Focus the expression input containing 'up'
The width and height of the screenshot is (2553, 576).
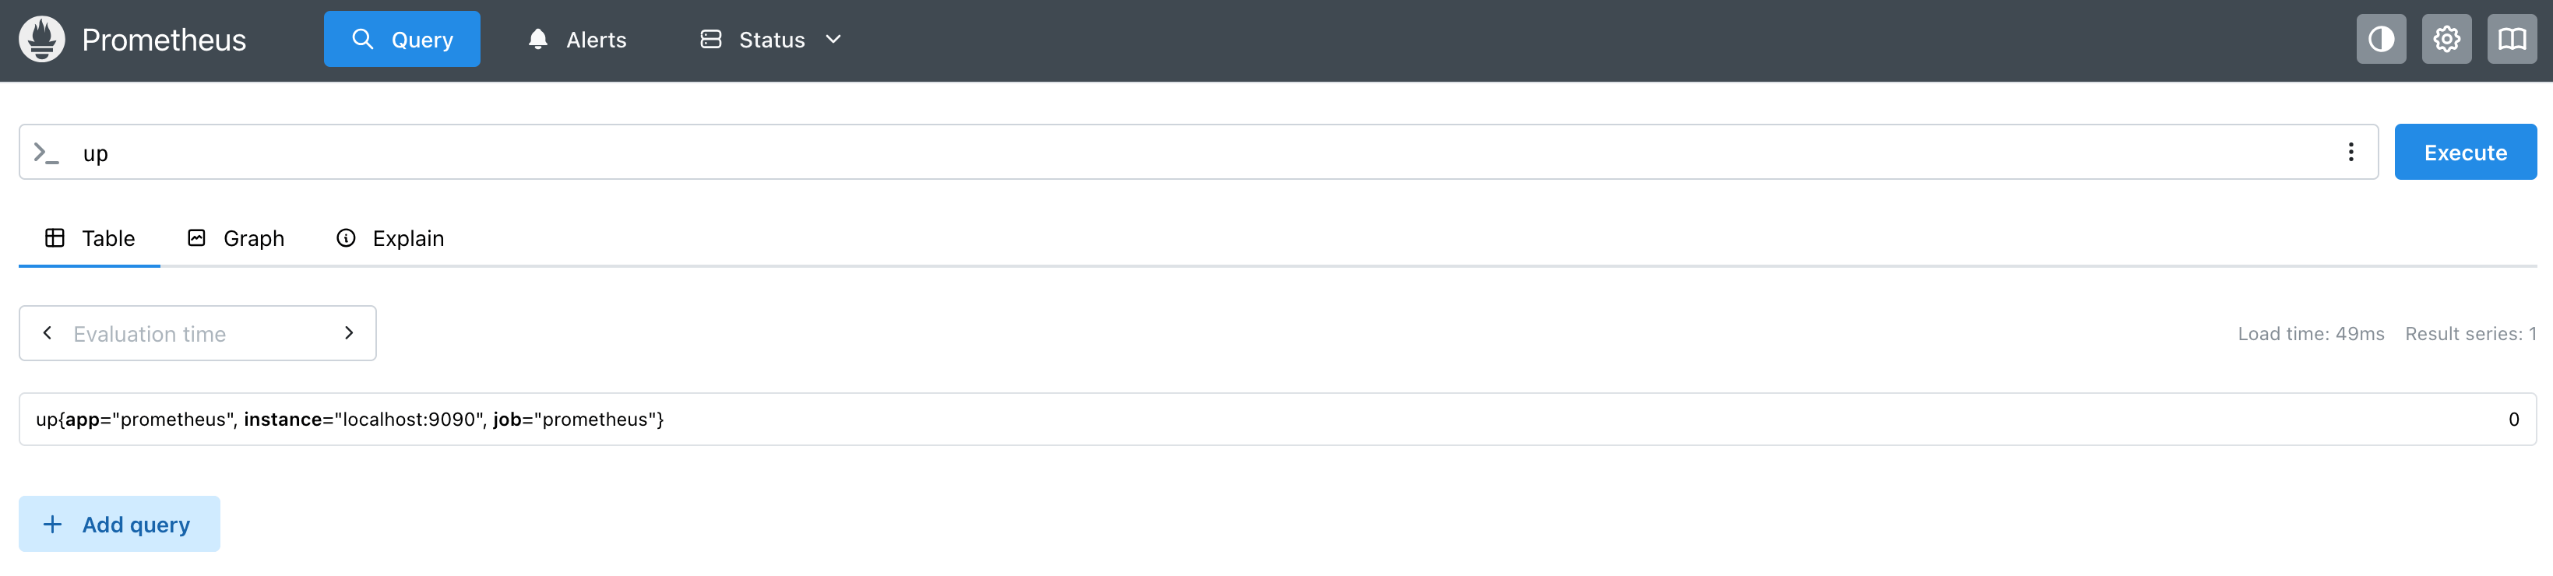[x=1199, y=153]
